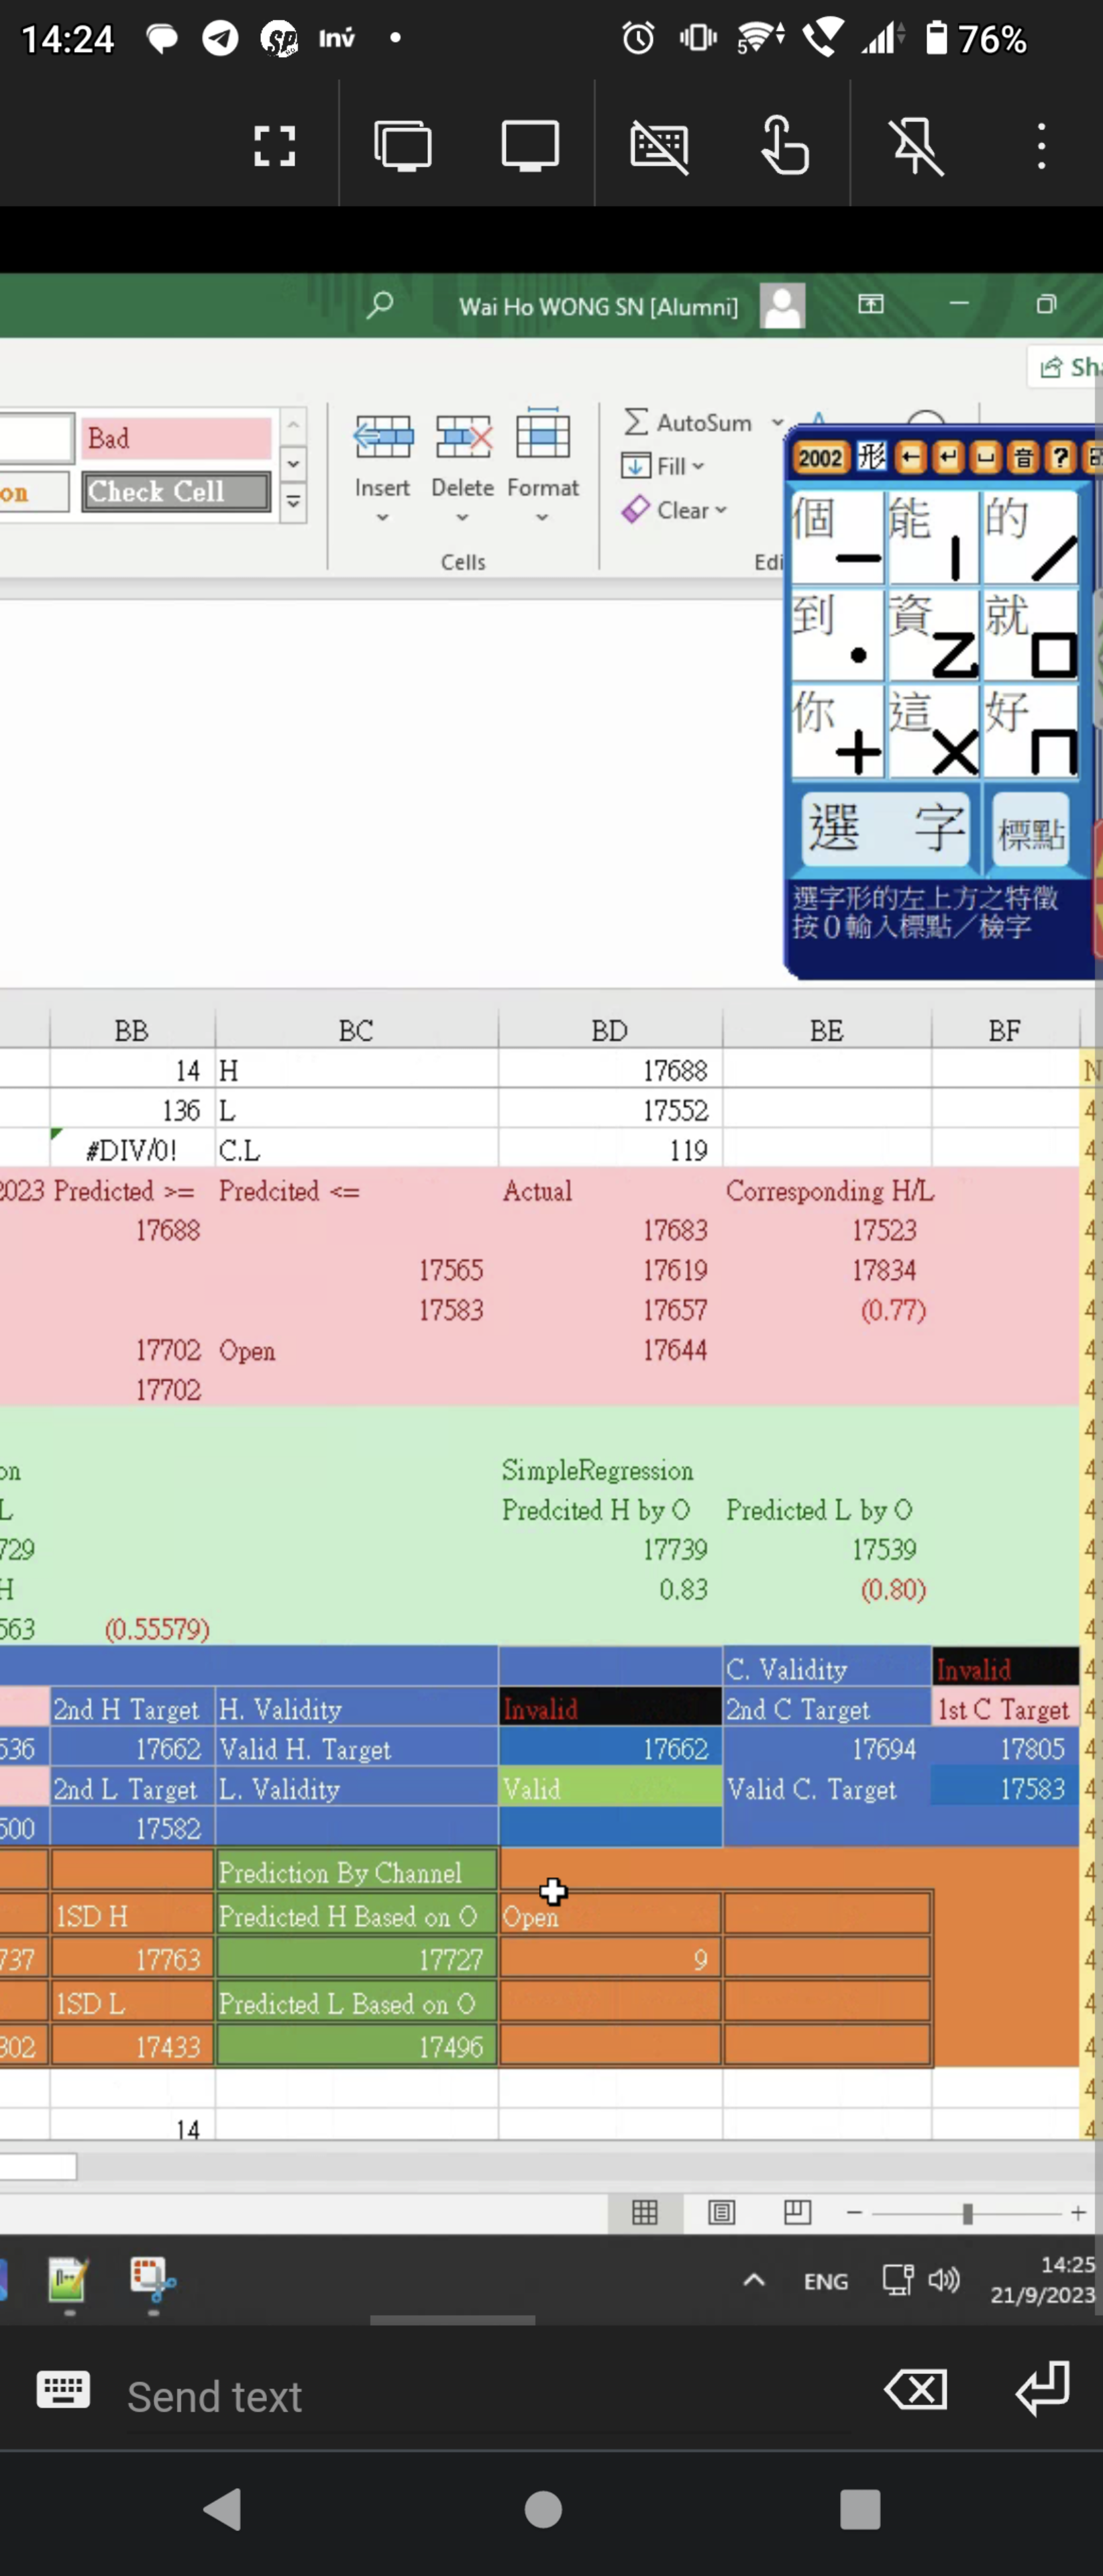Click the Excel search magnifier icon

pyautogui.click(x=379, y=305)
